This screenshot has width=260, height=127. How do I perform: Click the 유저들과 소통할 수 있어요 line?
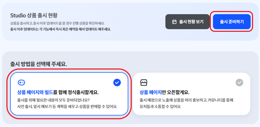click(161, 107)
